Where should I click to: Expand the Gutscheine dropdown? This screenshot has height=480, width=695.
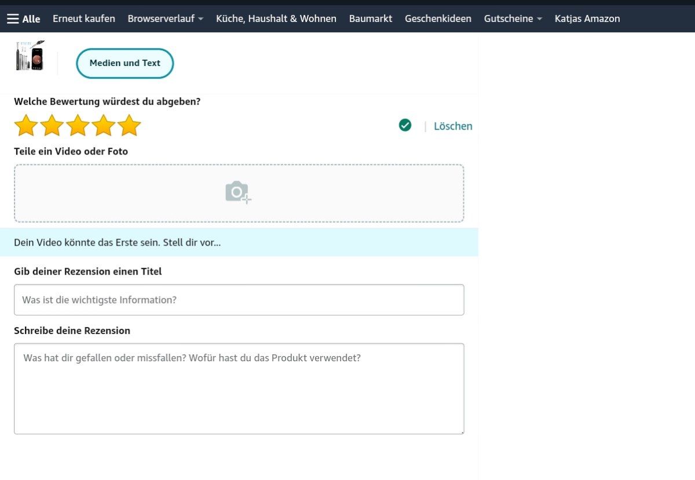click(513, 19)
